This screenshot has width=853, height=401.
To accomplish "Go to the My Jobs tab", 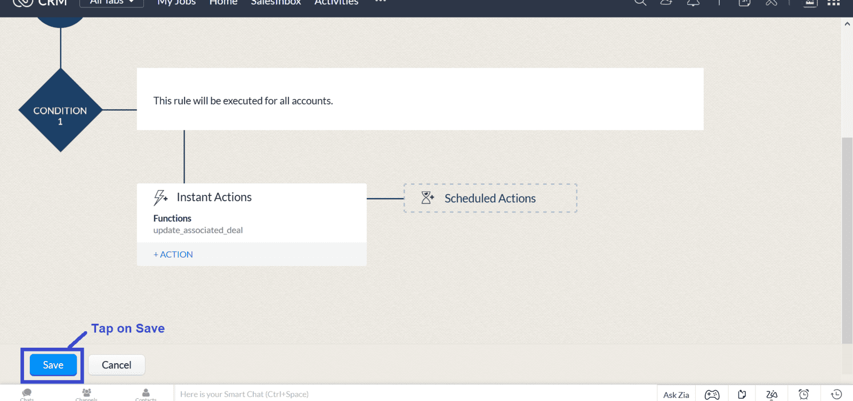I will (x=176, y=3).
